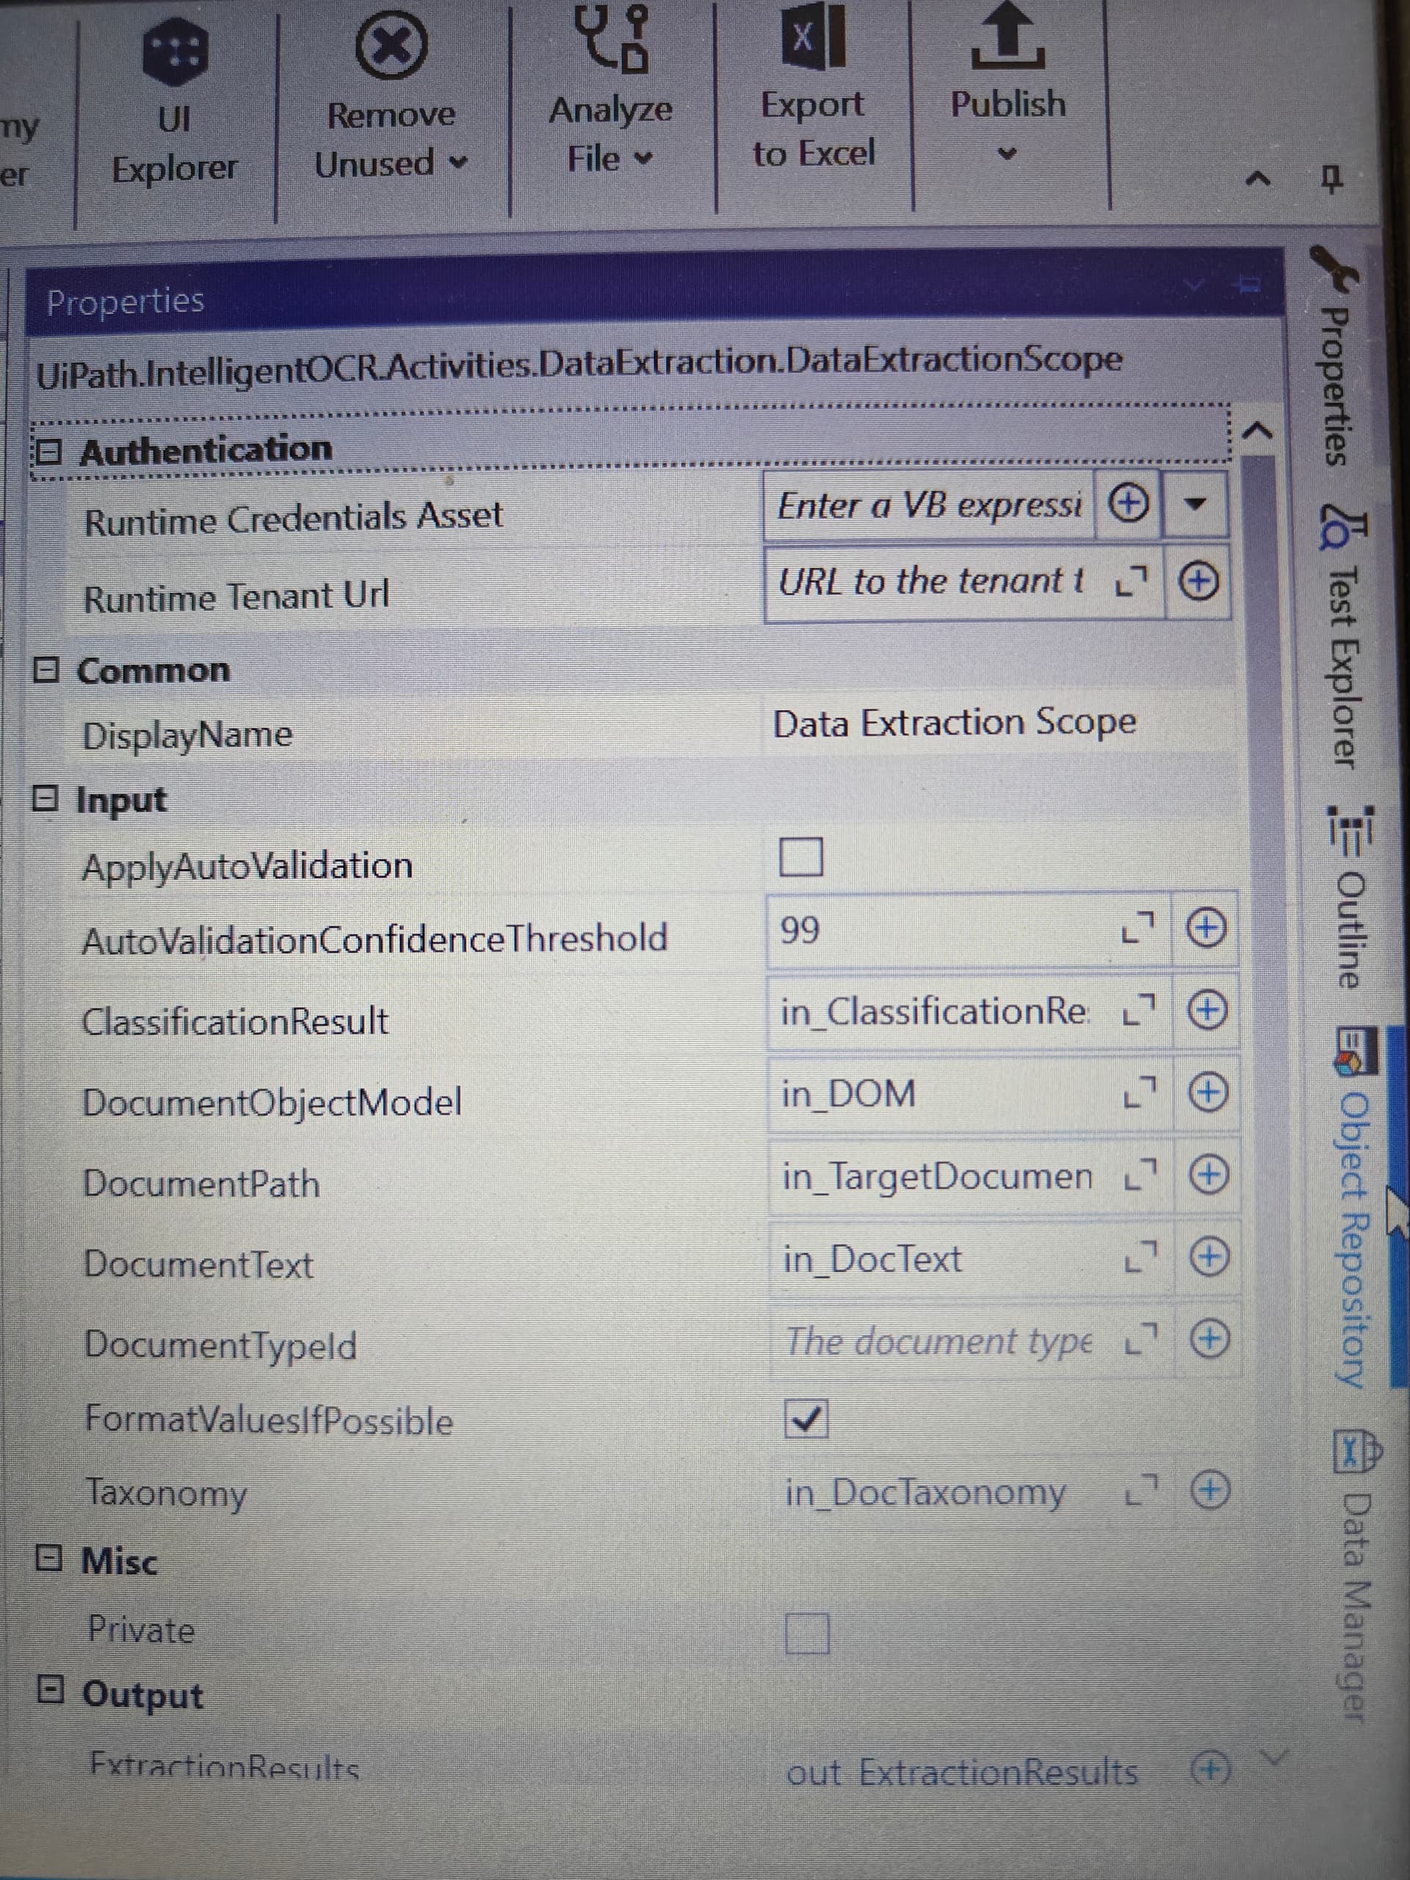Click the AutoValidationConfidenceThreshold value field showing 99
The height and width of the screenshot is (1880, 1410).
[935, 930]
